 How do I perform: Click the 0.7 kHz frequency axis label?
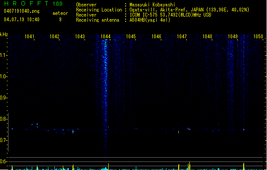(3, 140)
